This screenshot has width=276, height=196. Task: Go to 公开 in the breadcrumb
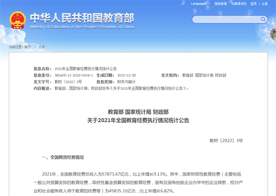pos(42,47)
